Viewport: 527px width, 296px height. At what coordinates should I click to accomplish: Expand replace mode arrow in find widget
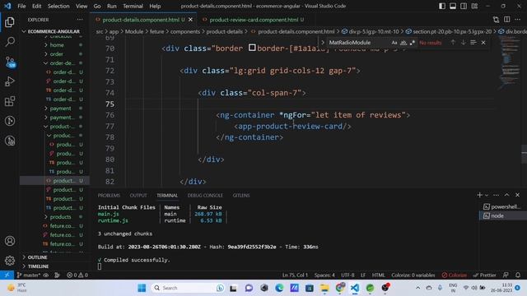pos(323,43)
